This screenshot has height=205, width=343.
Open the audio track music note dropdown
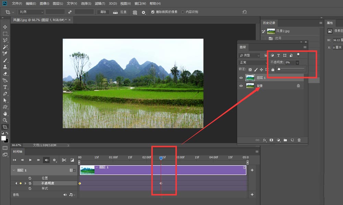[x=72, y=194]
